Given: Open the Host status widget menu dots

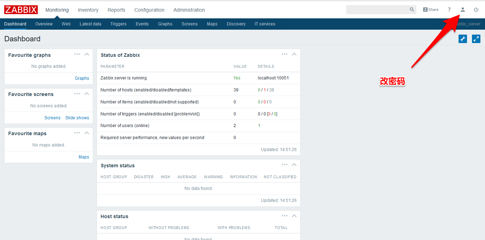Looking at the screenshot, I should point(285,216).
